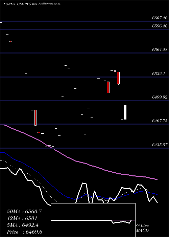The image size is (169, 237).
Task: Click the Live MACD inset panel
Action: click(x=93, y=220)
